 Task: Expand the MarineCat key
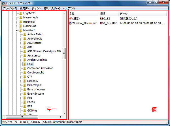[17, 26]
